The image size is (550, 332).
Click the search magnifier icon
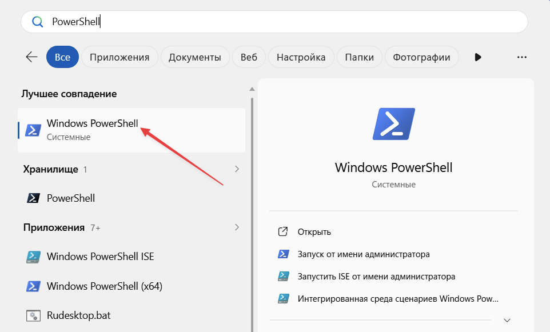click(38, 22)
